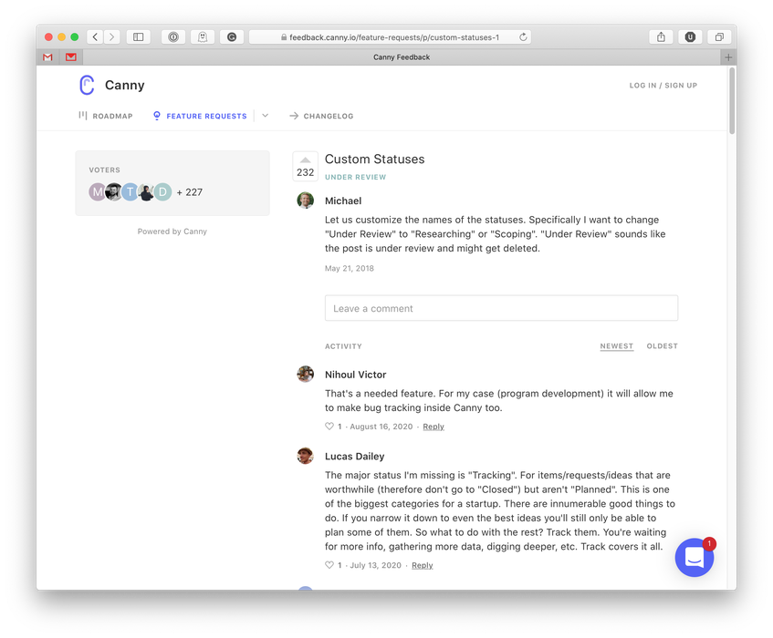This screenshot has width=773, height=638.
Task: Upvote the Custom Statuses post
Action: click(305, 167)
